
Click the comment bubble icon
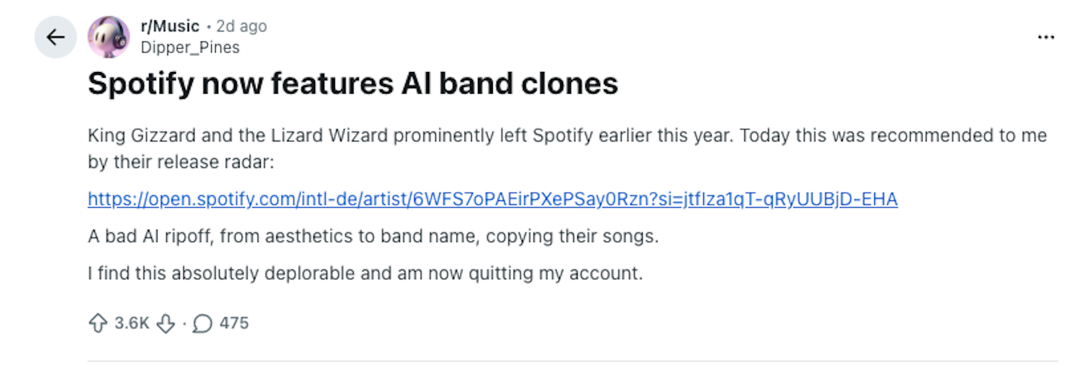(202, 323)
